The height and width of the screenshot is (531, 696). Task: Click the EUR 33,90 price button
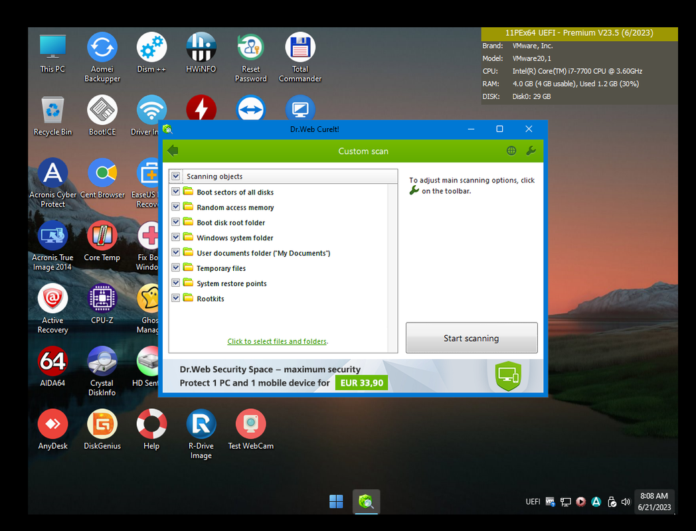click(361, 383)
